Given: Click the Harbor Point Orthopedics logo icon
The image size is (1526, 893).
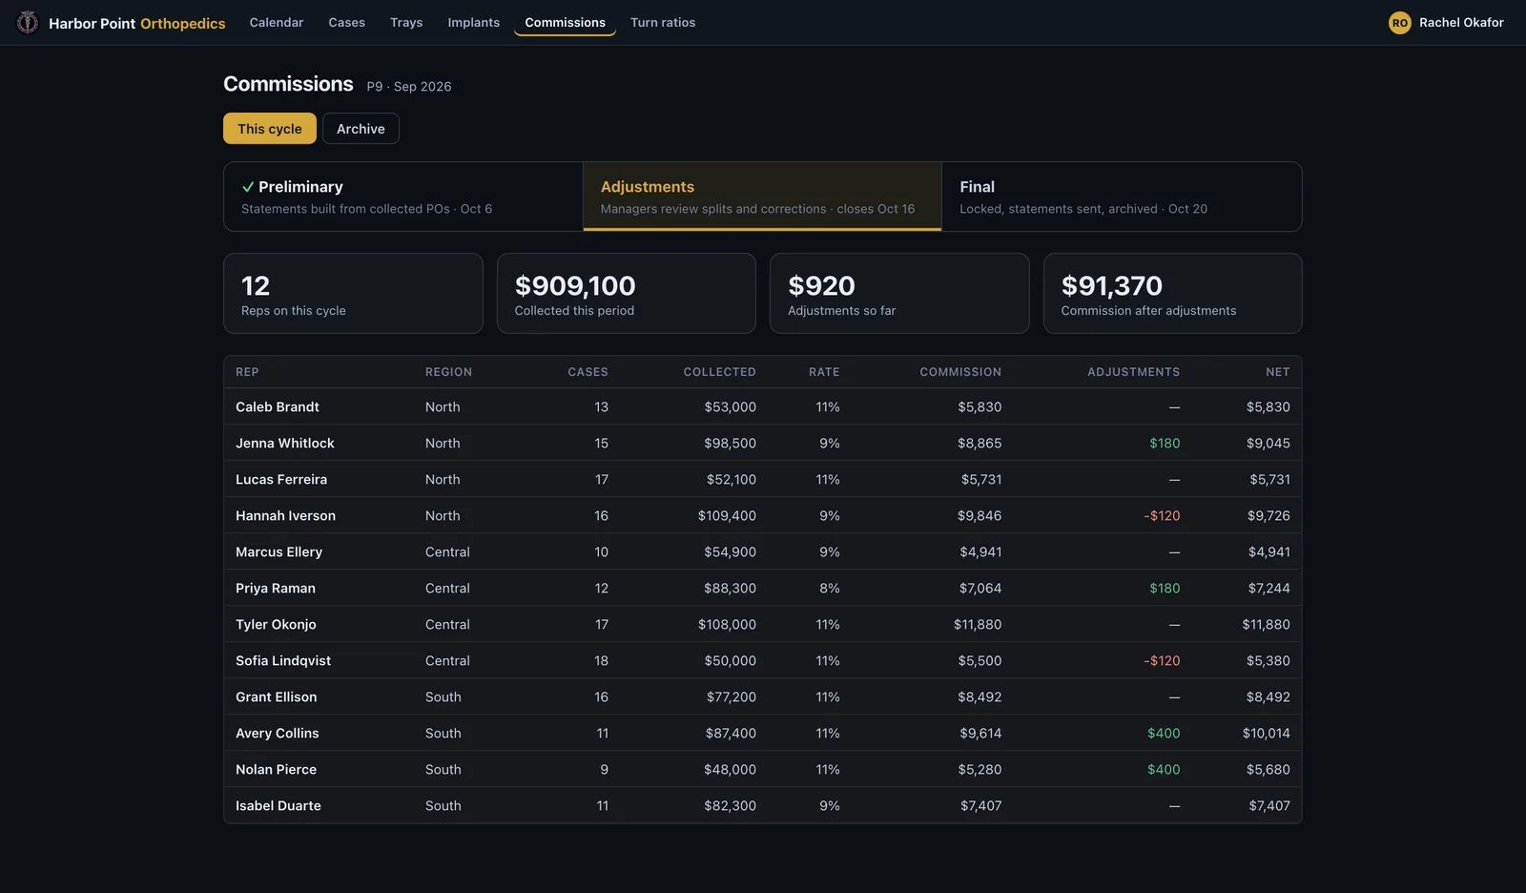Looking at the screenshot, I should coord(28,22).
